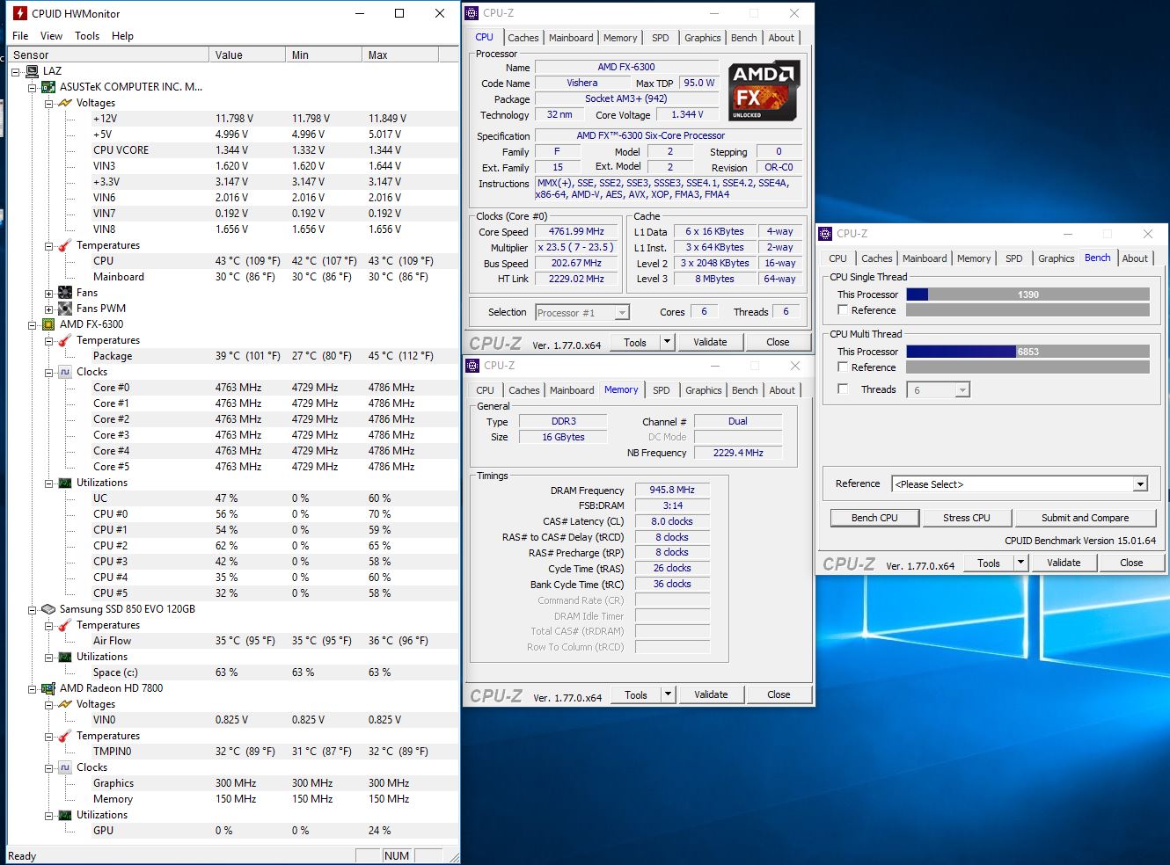Open the File menu in HWMonitor

tap(20, 36)
